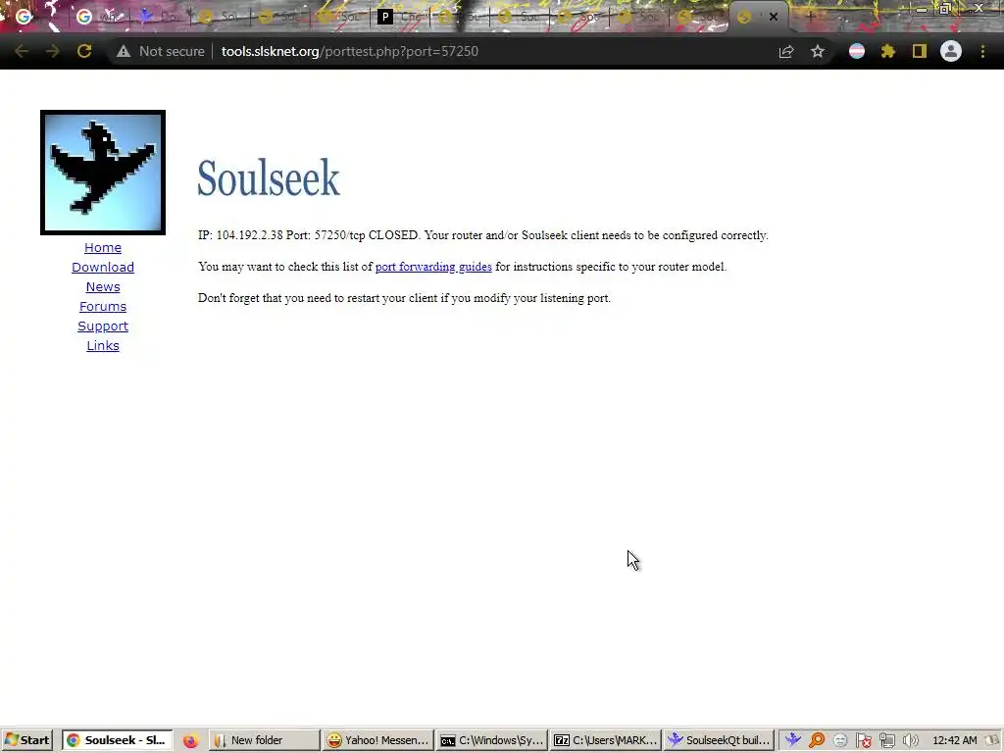Click the 'IP: 104.192.2.38 Port: 57250/tcp CLOSED' text

[308, 235]
